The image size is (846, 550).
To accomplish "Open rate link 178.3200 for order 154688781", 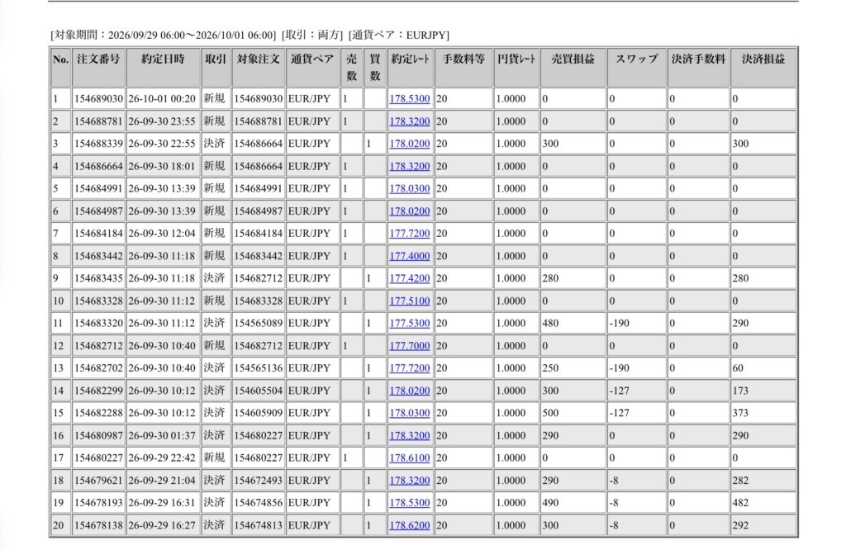I will click(x=410, y=121).
